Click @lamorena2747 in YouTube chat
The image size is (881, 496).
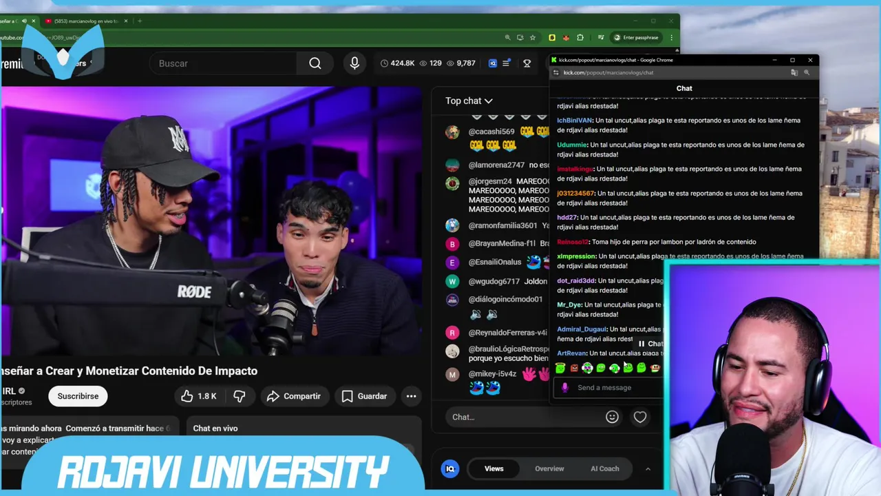(x=496, y=165)
